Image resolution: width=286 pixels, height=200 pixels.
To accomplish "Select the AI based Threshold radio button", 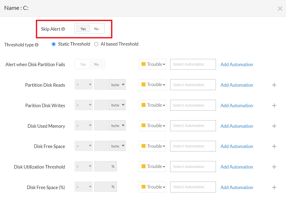I will pos(96,44).
